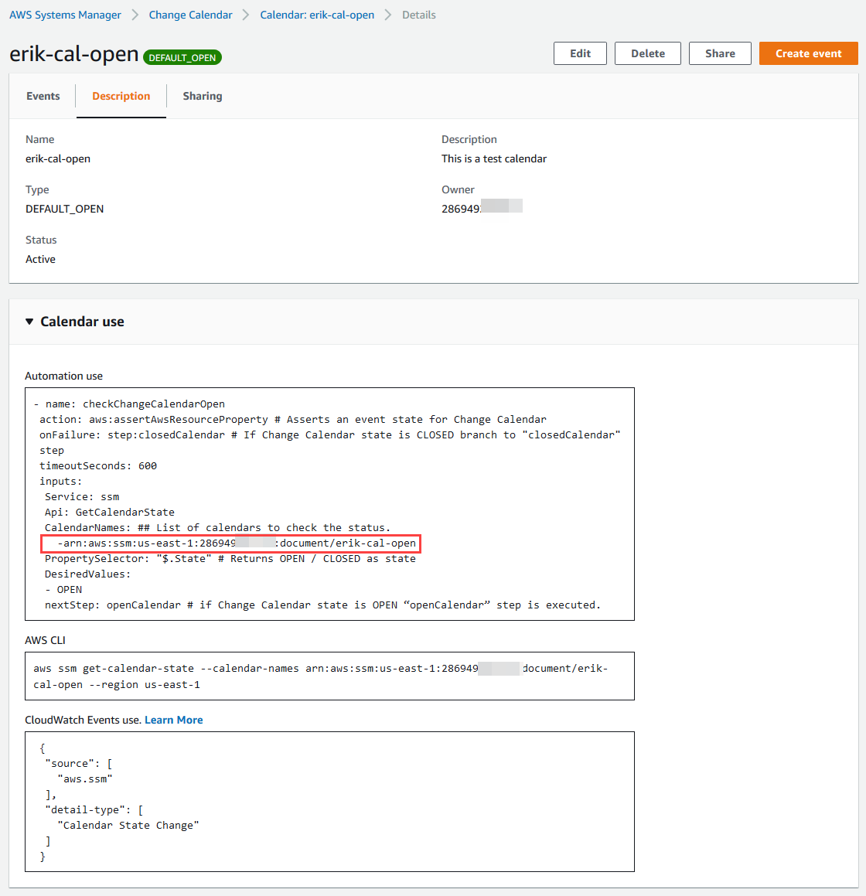Open Calendar: erik-cal-open breadcrumb
The width and height of the screenshot is (866, 896).
(x=317, y=15)
